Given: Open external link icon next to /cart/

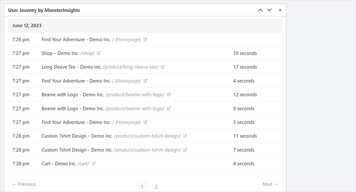Looking at the screenshot, I should (x=94, y=163).
